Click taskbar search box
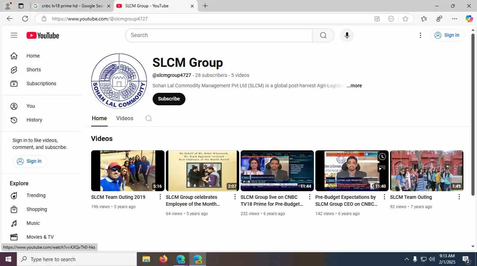The width and height of the screenshot is (477, 266). [77, 259]
